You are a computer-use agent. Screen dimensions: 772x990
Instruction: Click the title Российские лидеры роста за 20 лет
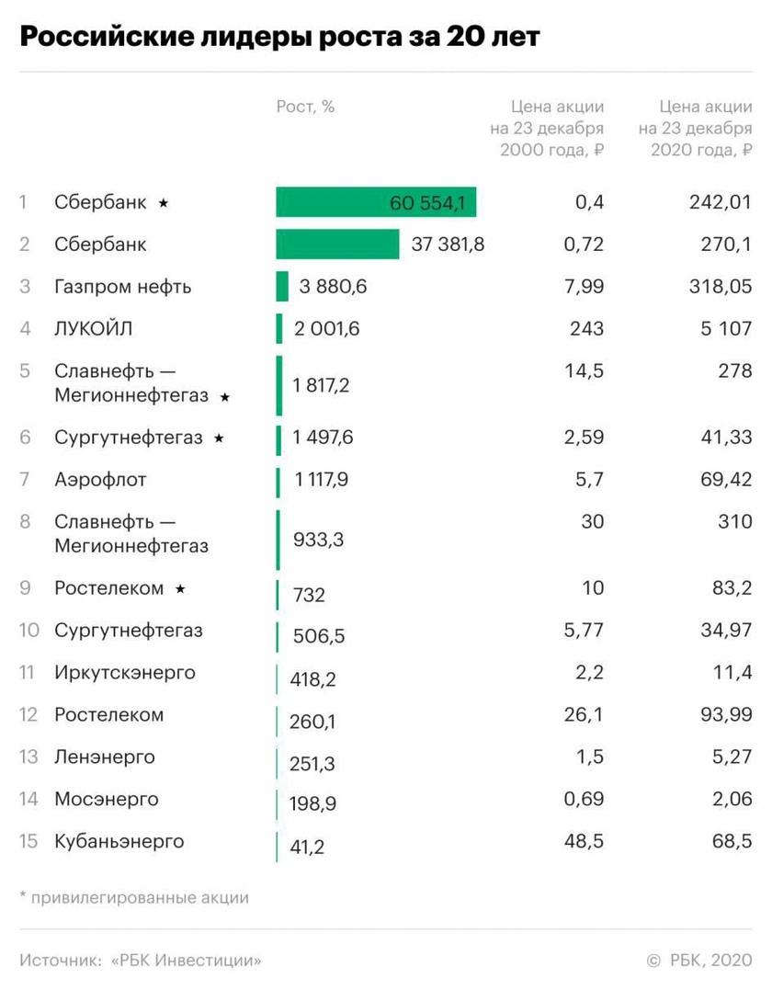[279, 37]
